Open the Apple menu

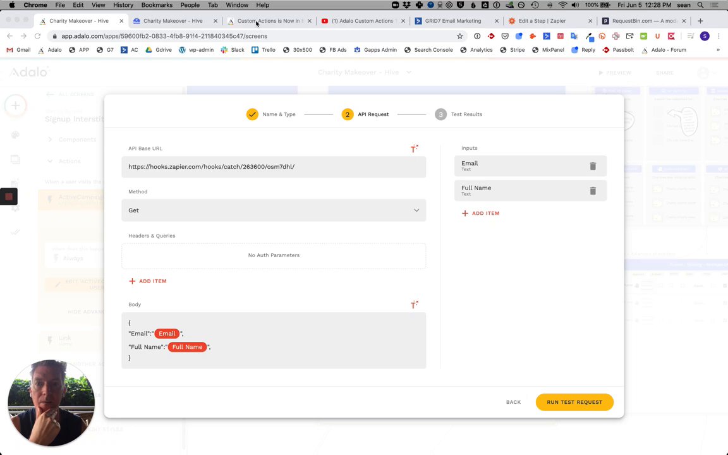[11, 5]
